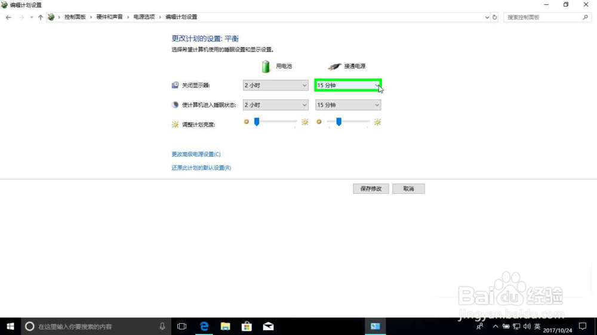Image resolution: width=597 pixels, height=335 pixels.
Task: Click the 2017/10/24 date in taskbar
Action: click(x=558, y=330)
